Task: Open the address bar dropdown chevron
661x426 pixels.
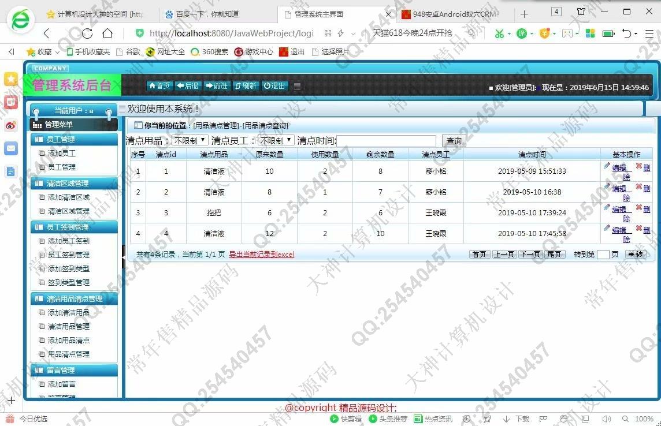Action: click(353, 33)
